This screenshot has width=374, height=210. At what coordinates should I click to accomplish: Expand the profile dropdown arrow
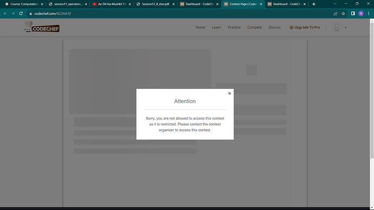click(346, 28)
